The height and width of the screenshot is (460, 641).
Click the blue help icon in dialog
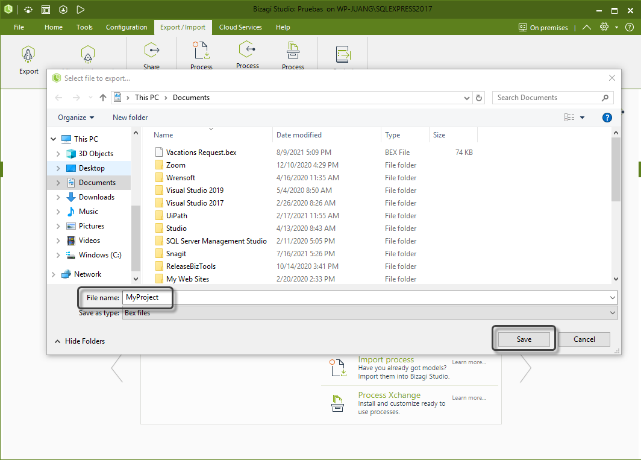607,118
